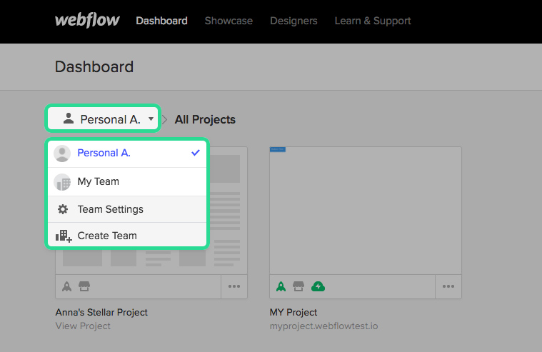Screen dimensions: 542x352
Task: Click View Project under Anna's Stellar Project
Action: click(x=83, y=326)
